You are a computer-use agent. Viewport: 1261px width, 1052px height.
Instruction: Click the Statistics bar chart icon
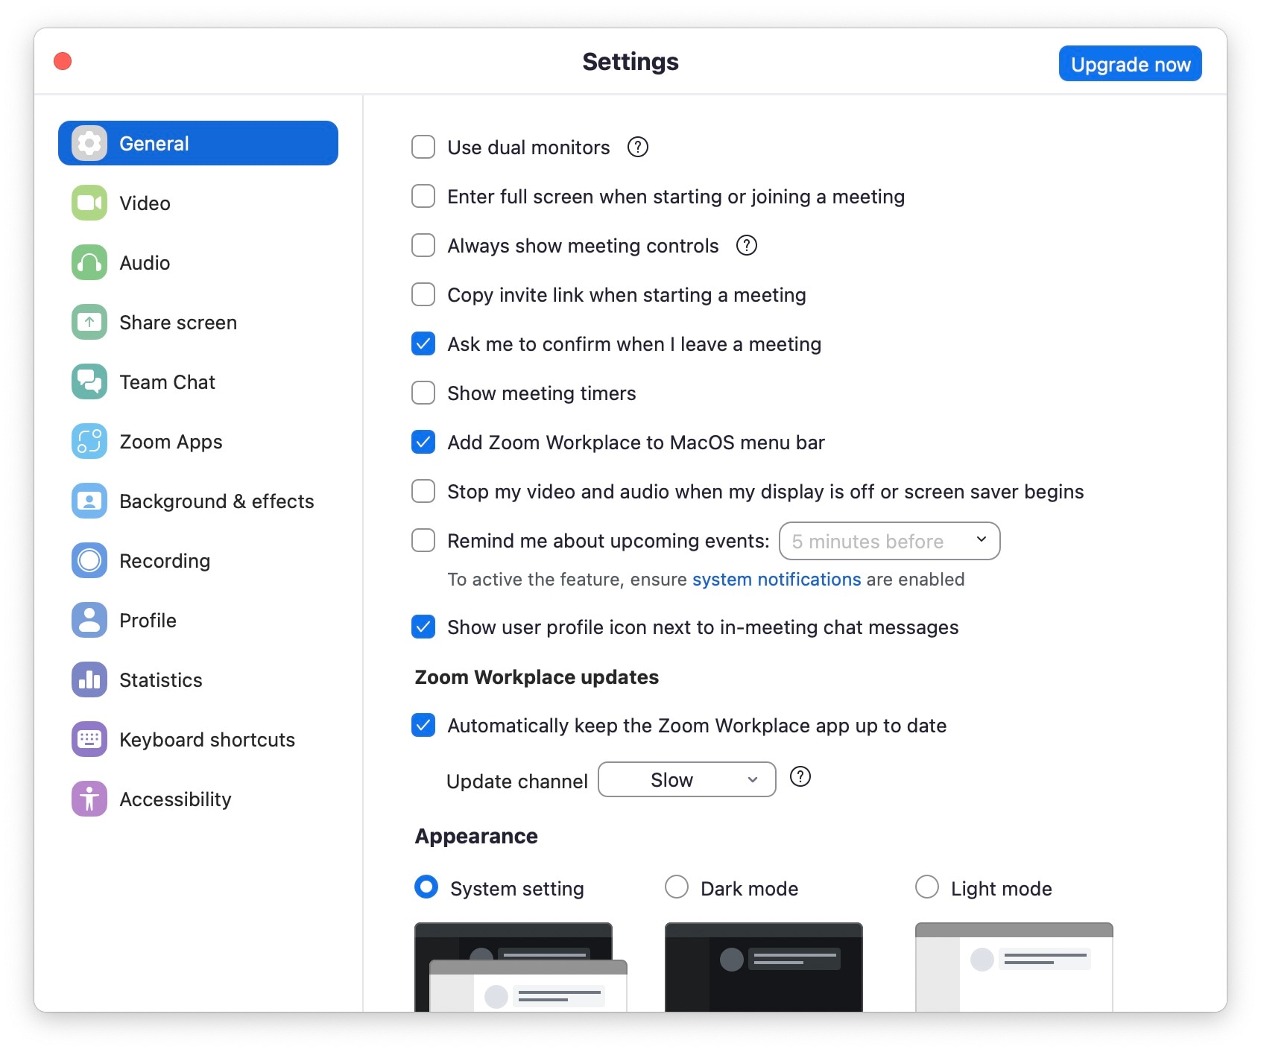pos(89,679)
